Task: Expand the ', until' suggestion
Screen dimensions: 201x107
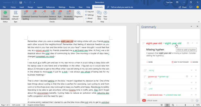Action: [192, 88]
